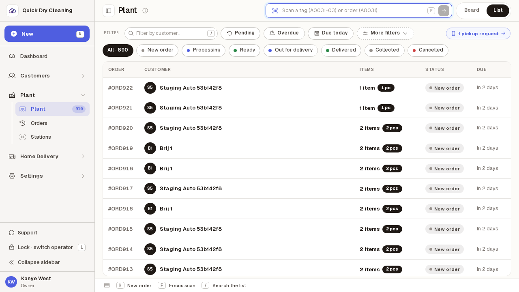Filter by Collected status tab
This screenshot has height=292, width=519.
click(384, 50)
